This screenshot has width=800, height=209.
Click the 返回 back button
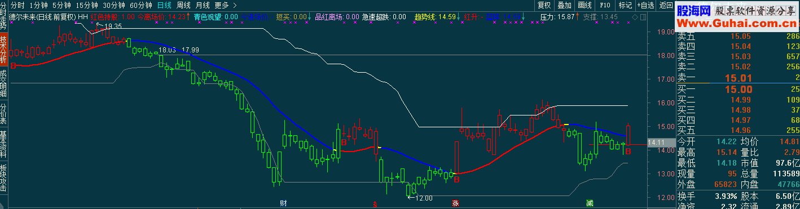666,5
